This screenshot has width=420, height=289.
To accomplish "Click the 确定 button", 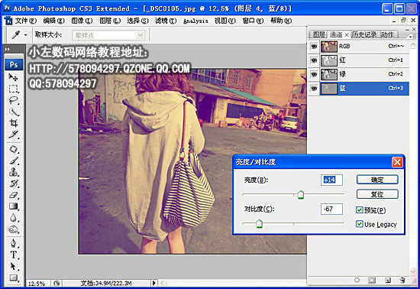I will coord(377,180).
